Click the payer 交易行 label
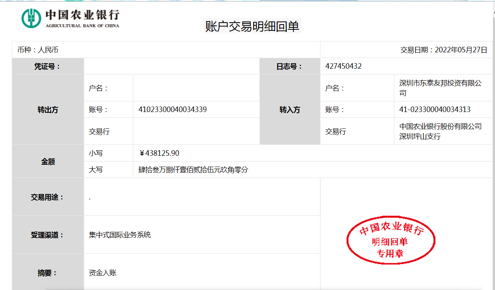This screenshot has height=290, width=495. click(99, 132)
